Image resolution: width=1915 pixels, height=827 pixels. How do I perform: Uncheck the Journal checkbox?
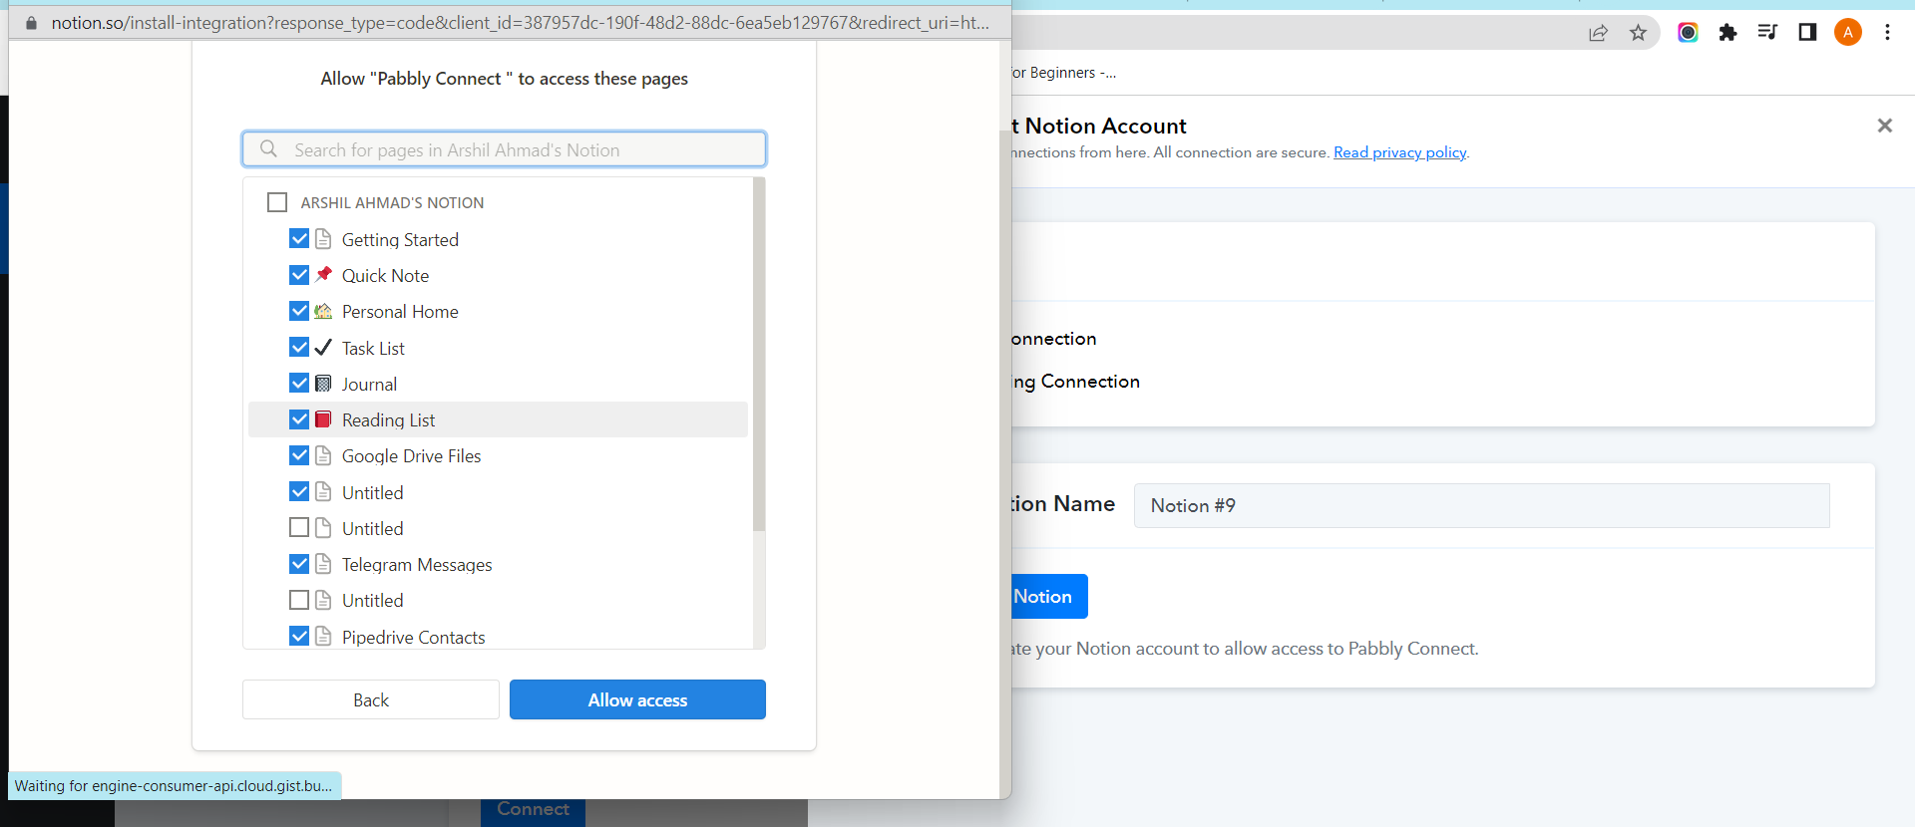pyautogui.click(x=299, y=384)
